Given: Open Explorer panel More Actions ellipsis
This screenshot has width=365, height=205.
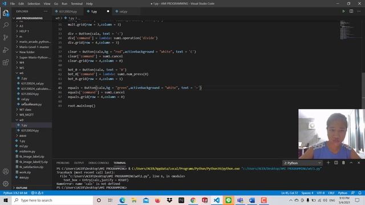Looking at the screenshot, I should pyautogui.click(x=46, y=11).
